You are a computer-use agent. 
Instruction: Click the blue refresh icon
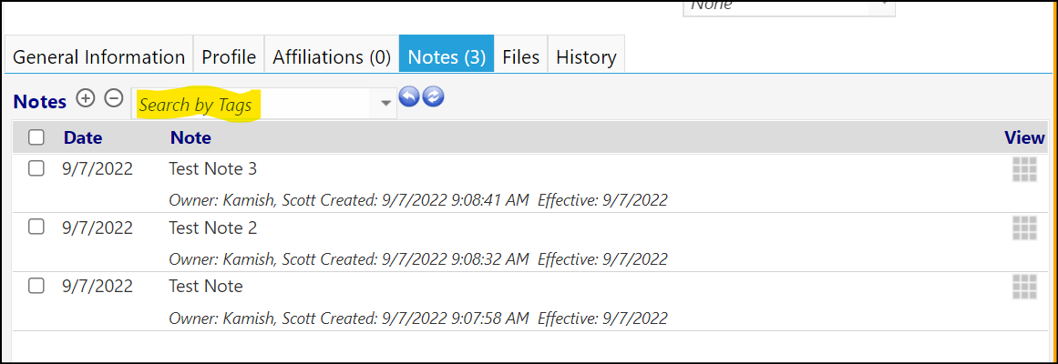point(433,97)
